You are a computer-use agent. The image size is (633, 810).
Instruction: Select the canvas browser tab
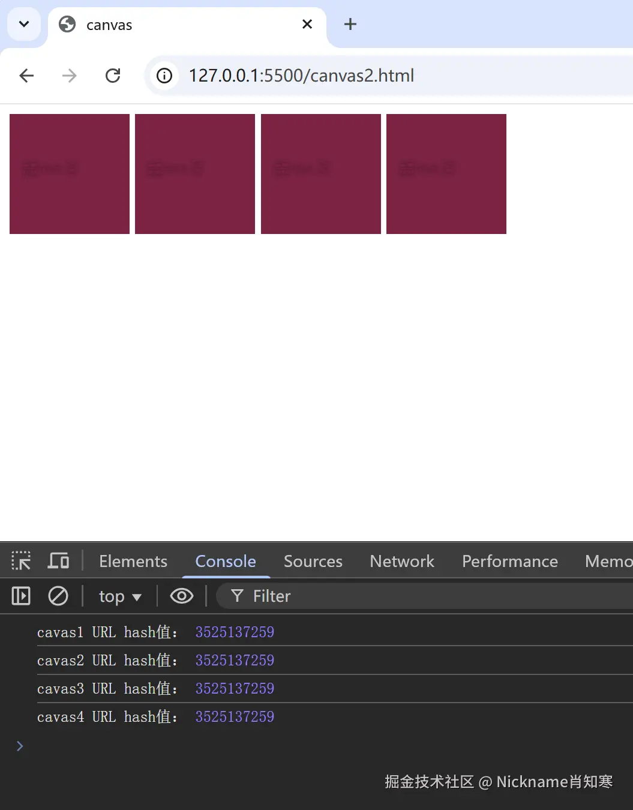click(x=187, y=25)
